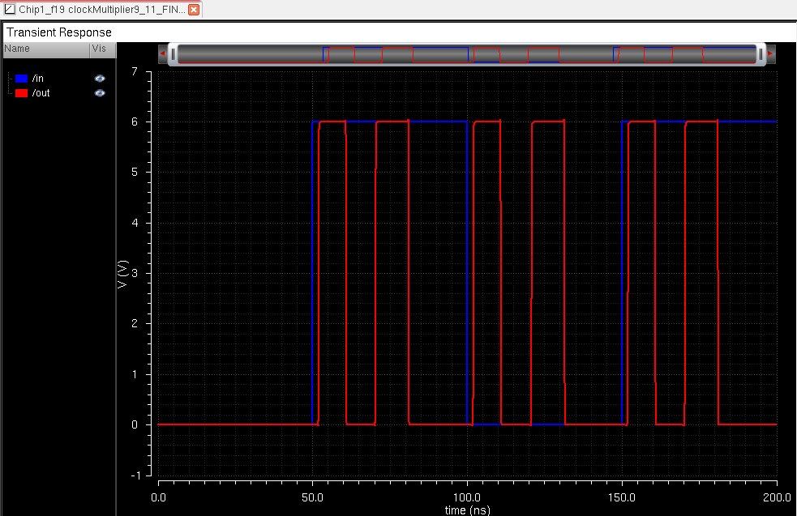Click the time (ns) x-axis label
The width and height of the screenshot is (797, 516).
coord(467,510)
